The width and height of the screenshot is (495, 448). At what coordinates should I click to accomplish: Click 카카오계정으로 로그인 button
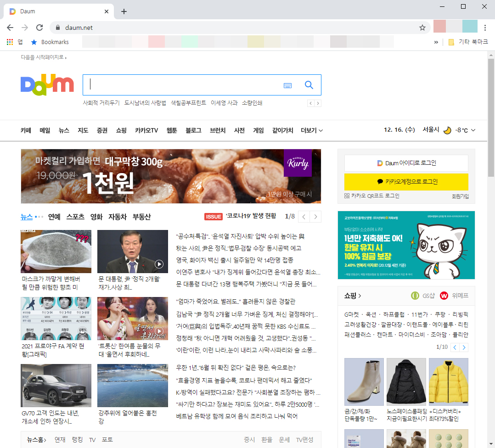(406, 182)
